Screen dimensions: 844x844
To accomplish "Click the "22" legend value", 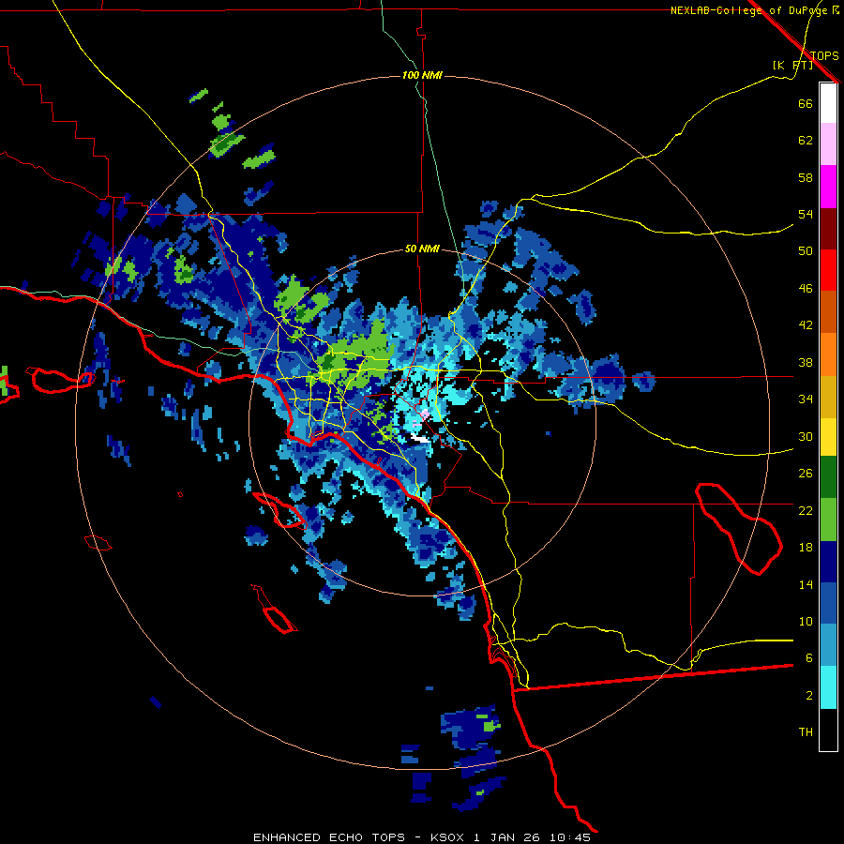I will coord(806,510).
